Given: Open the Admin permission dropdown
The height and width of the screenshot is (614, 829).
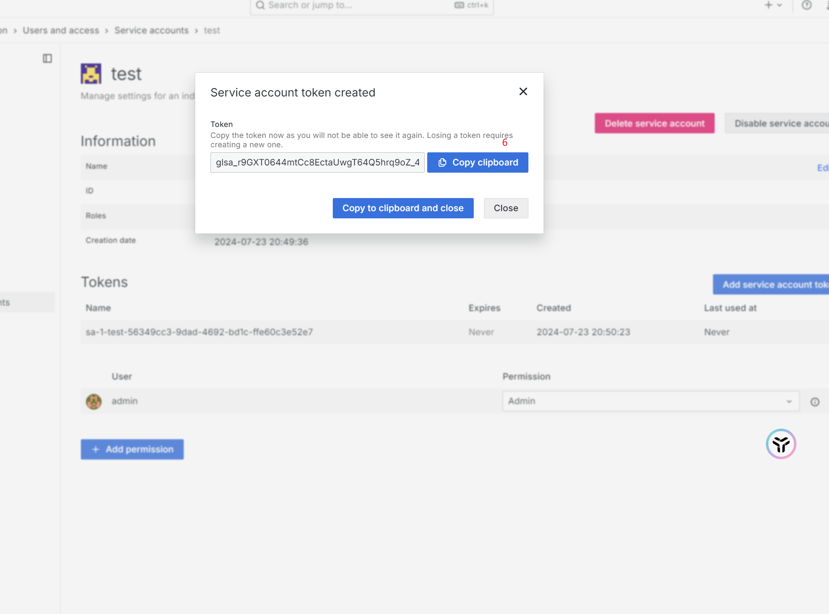Looking at the screenshot, I should pyautogui.click(x=650, y=401).
